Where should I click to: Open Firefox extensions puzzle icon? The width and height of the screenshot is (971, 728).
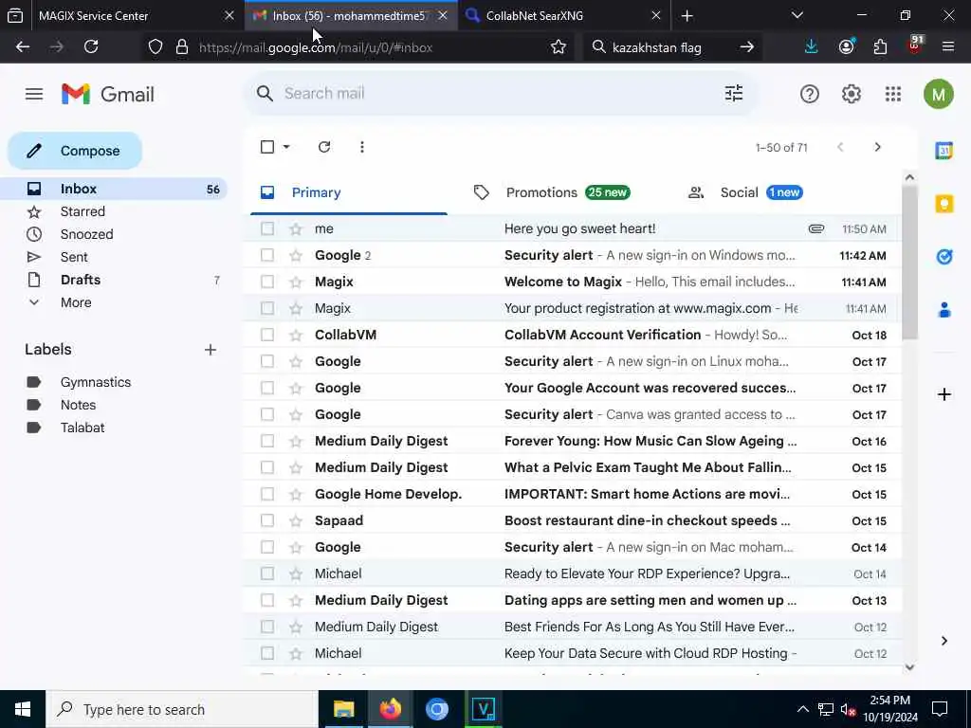880,46
